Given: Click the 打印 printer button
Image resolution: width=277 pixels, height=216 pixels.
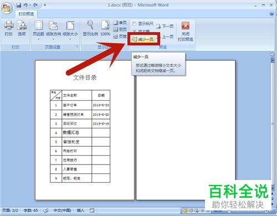Looking at the screenshot, I should coord(9,28).
